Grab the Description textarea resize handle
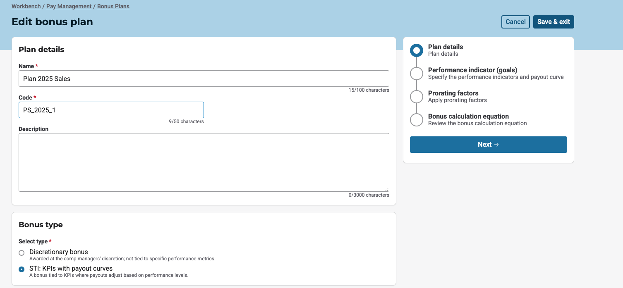The width and height of the screenshot is (623, 288). tap(387, 189)
